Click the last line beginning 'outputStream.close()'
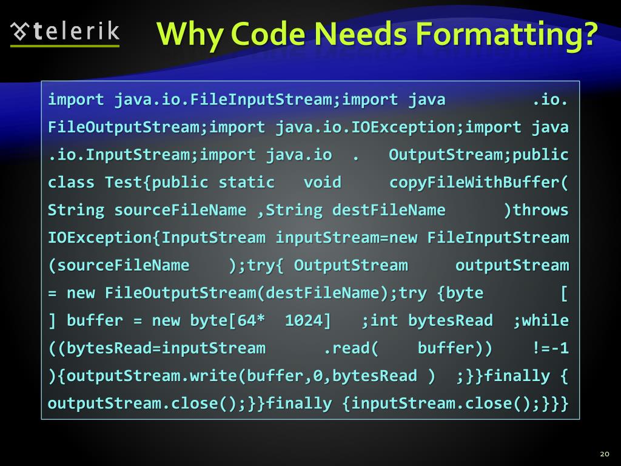621x466 pixels. [308, 404]
